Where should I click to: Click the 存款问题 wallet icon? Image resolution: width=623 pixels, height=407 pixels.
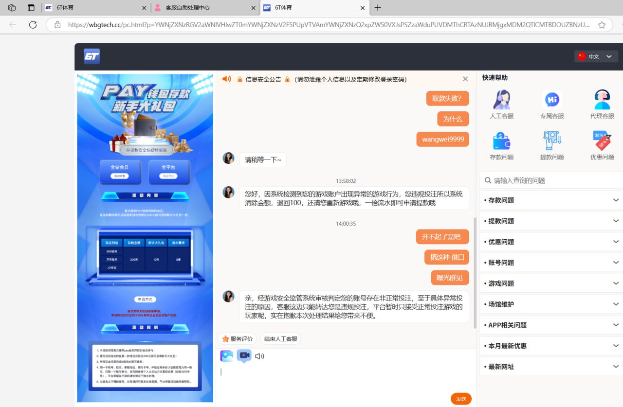502,141
